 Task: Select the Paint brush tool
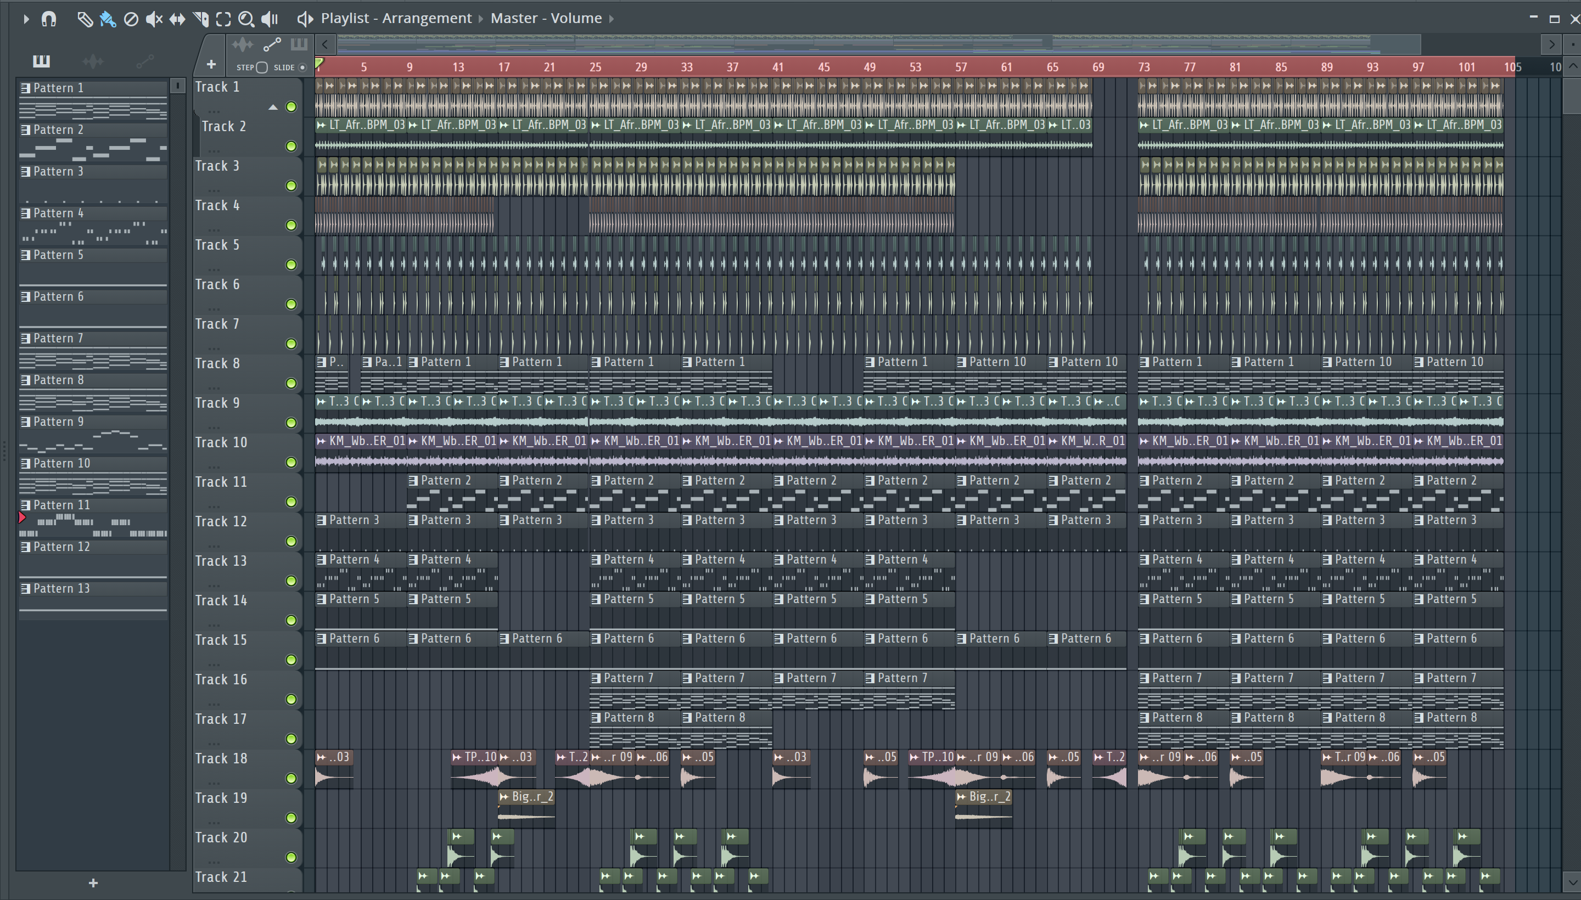(108, 19)
